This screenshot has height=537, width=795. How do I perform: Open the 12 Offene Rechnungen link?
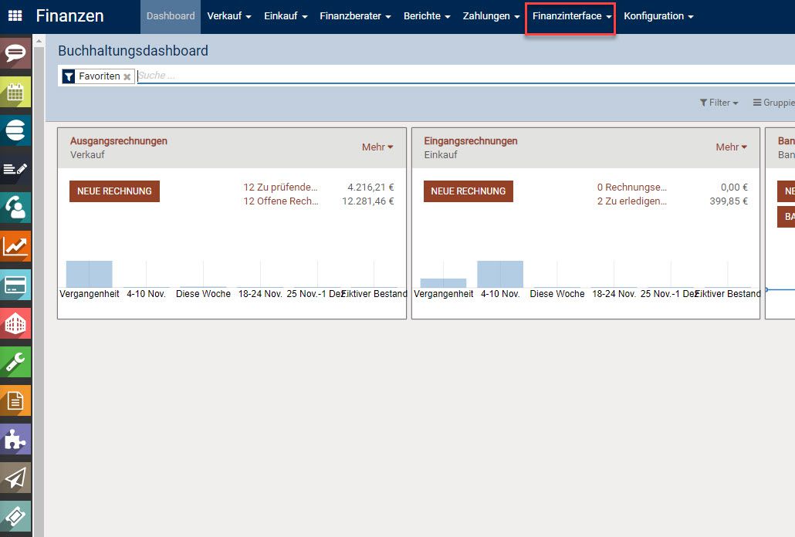(x=281, y=201)
